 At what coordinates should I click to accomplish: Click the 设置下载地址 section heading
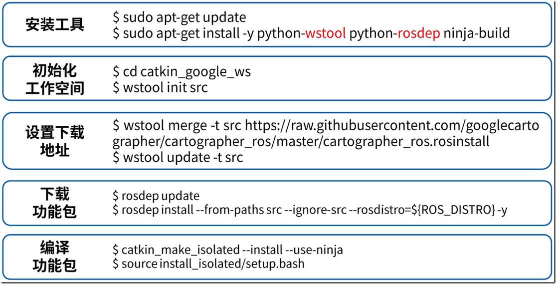click(x=55, y=141)
